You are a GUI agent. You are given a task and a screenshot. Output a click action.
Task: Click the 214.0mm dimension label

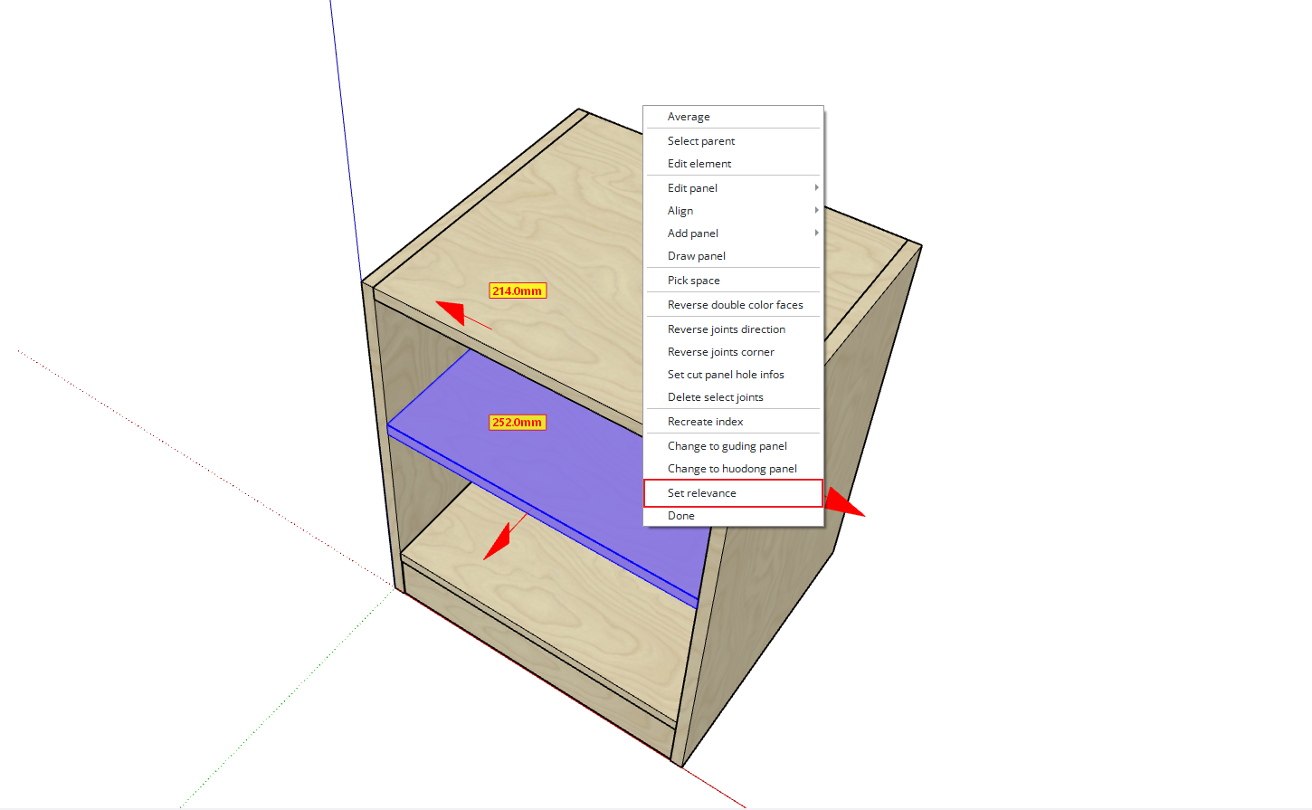click(x=518, y=291)
